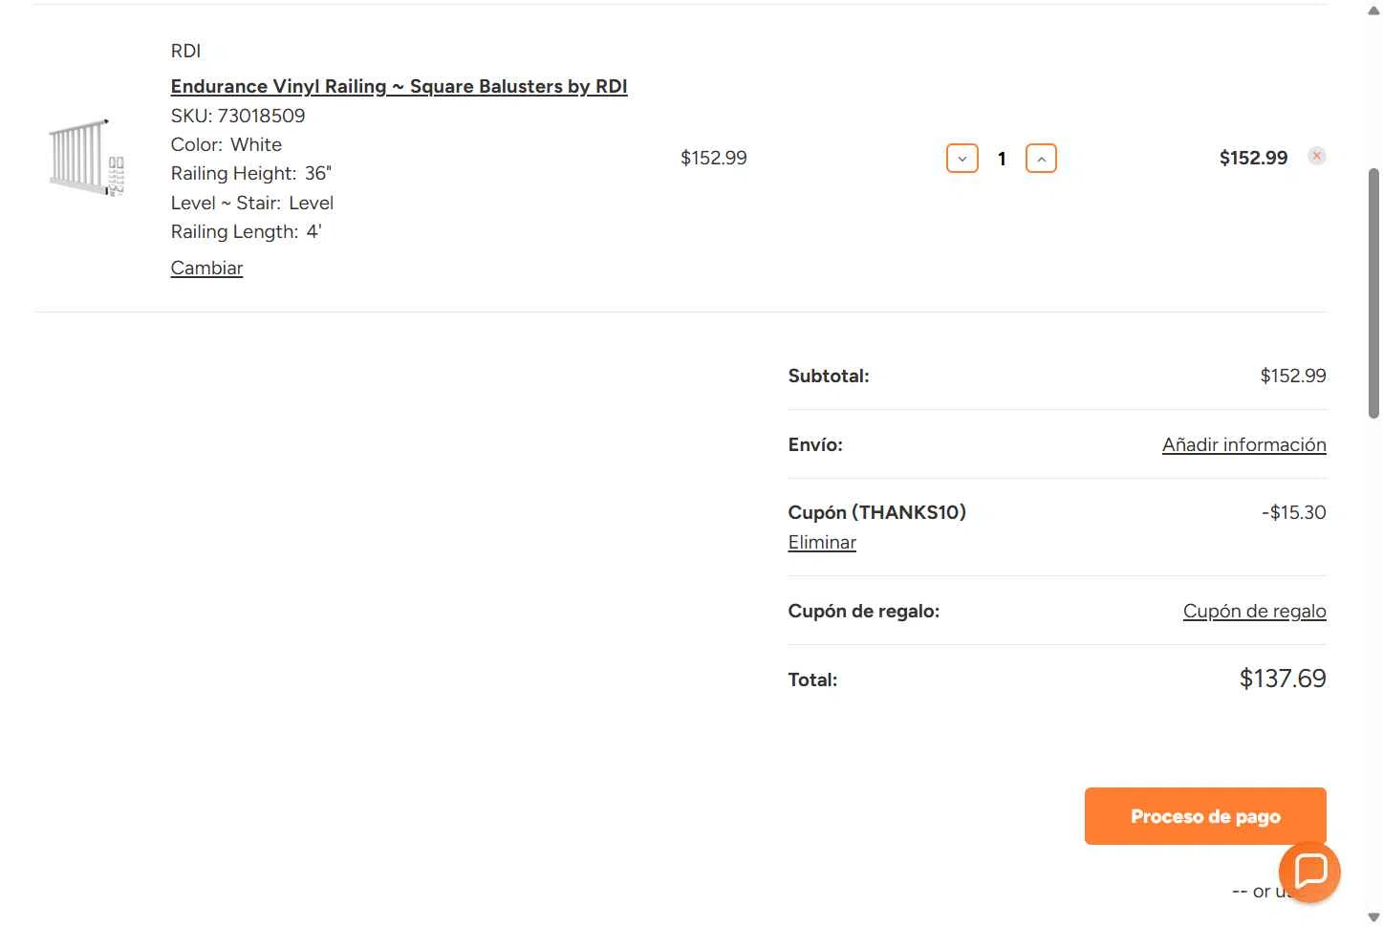The height and width of the screenshot is (927, 1383).
Task: Click the Railing Height: 36" text
Action: (x=251, y=173)
